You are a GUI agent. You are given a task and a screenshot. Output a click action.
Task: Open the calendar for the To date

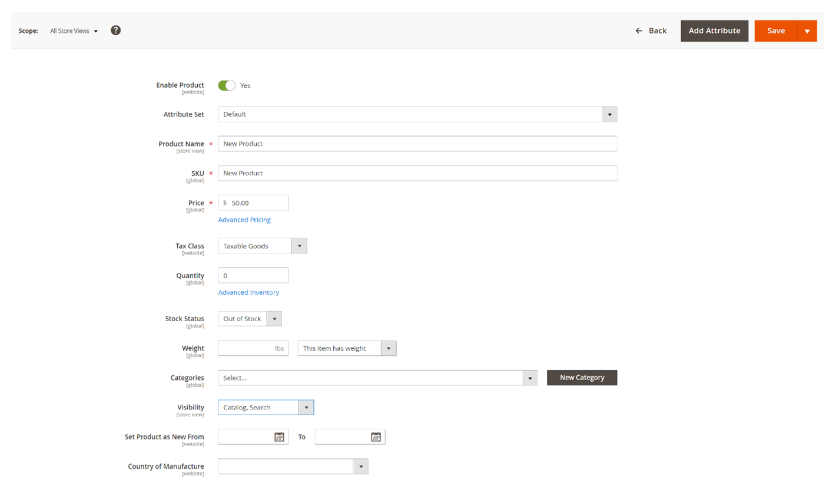[377, 436]
